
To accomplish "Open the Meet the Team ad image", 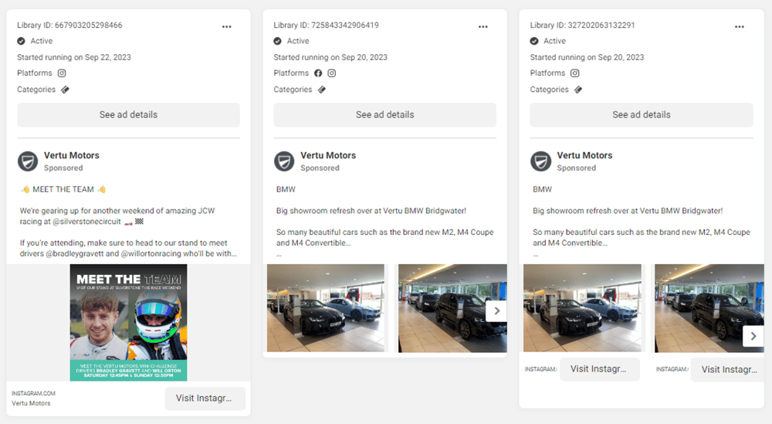I will click(128, 323).
